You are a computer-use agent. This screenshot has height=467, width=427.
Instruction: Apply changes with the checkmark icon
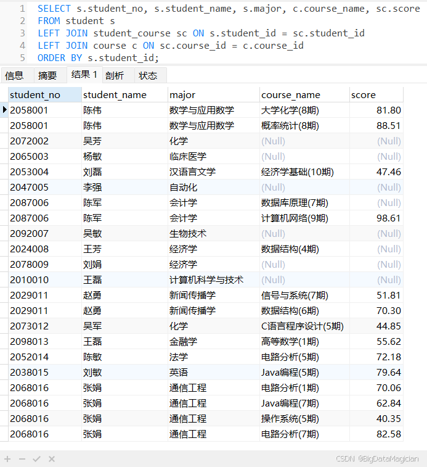pyautogui.click(x=36, y=459)
